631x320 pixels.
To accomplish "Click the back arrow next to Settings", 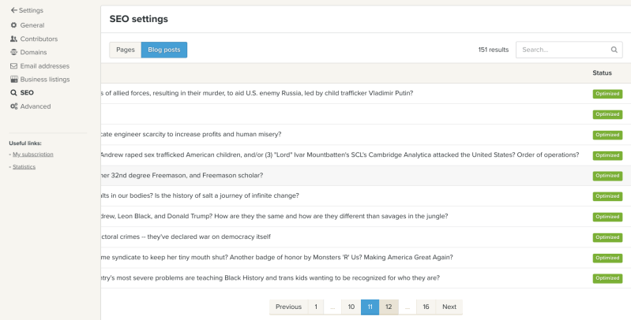I will click(13, 10).
